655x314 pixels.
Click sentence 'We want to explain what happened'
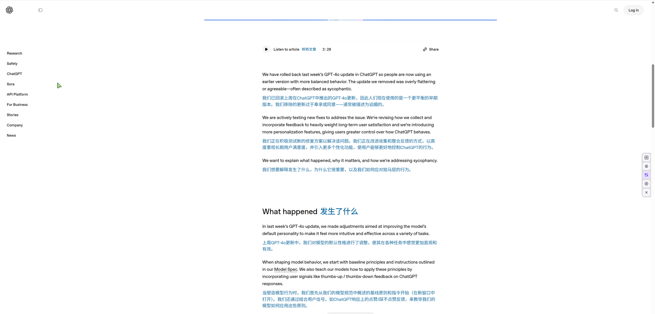point(350,161)
